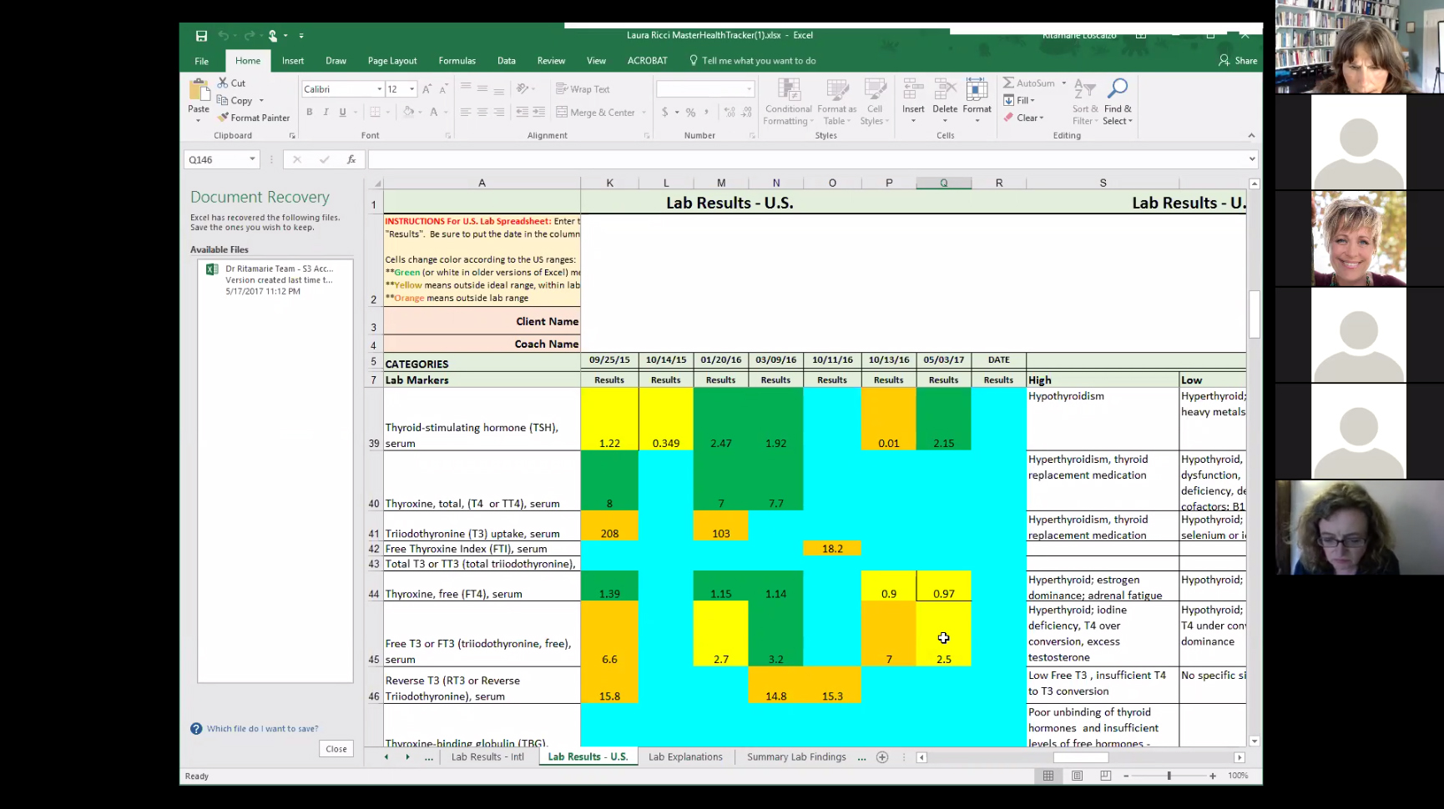Switch to Lab Explanations sheet tab
1444x809 pixels.
point(684,757)
